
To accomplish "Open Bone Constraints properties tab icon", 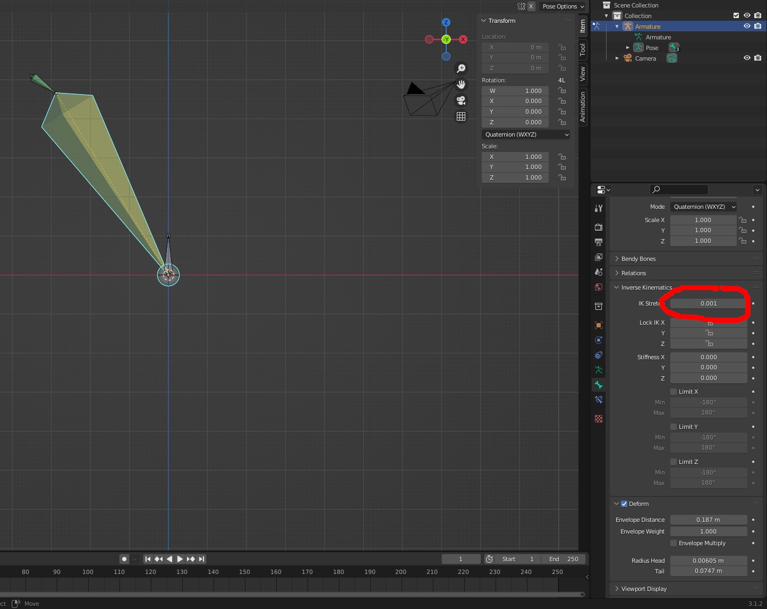I will (599, 400).
